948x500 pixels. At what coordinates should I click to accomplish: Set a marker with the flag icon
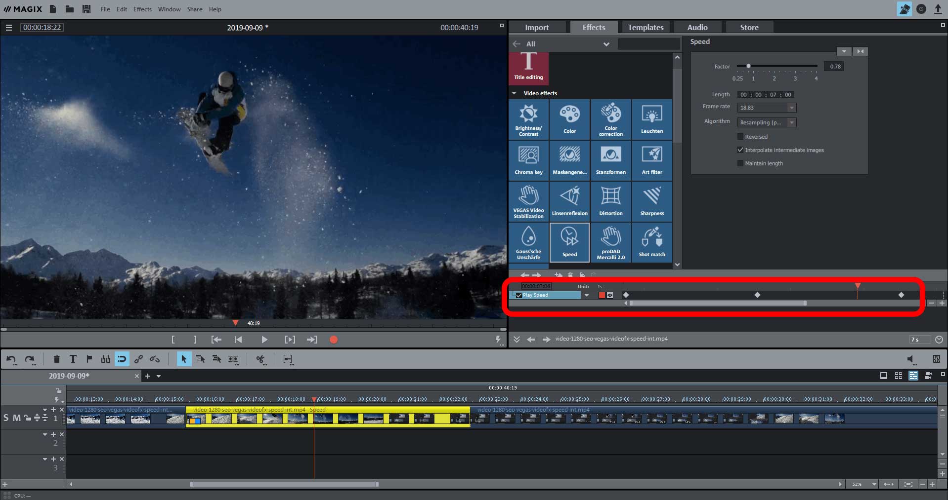pyautogui.click(x=89, y=359)
